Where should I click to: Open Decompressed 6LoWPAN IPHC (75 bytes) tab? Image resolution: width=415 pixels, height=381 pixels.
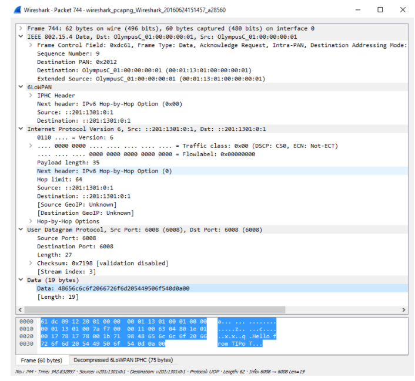[123, 360]
